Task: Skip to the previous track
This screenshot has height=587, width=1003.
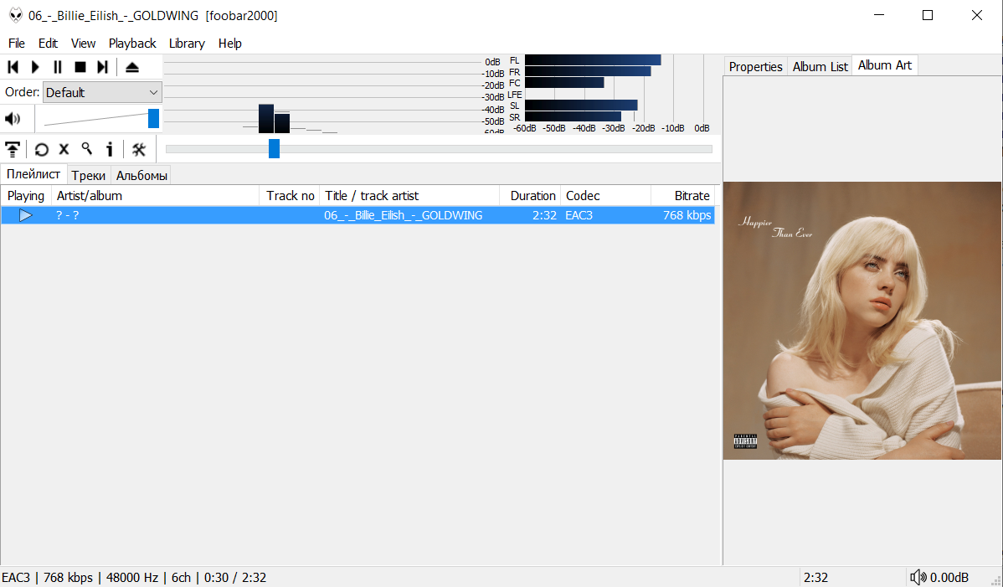Action: click(13, 67)
